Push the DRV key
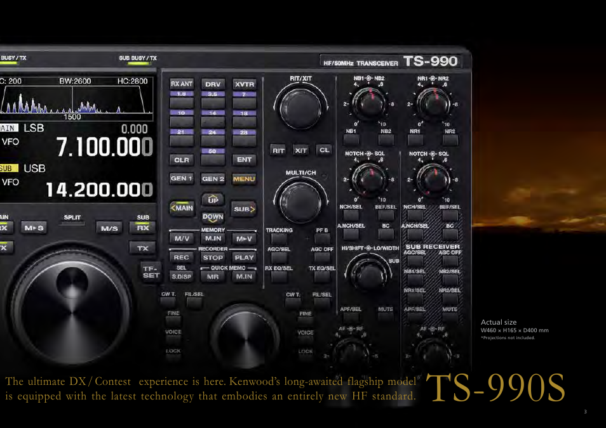The image size is (606, 428). pyautogui.click(x=213, y=84)
